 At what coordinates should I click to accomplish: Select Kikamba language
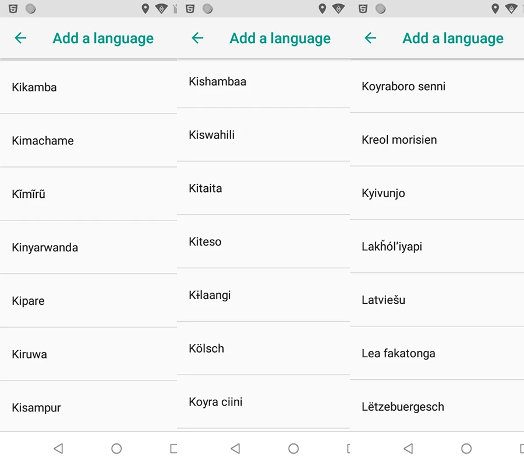(x=88, y=87)
